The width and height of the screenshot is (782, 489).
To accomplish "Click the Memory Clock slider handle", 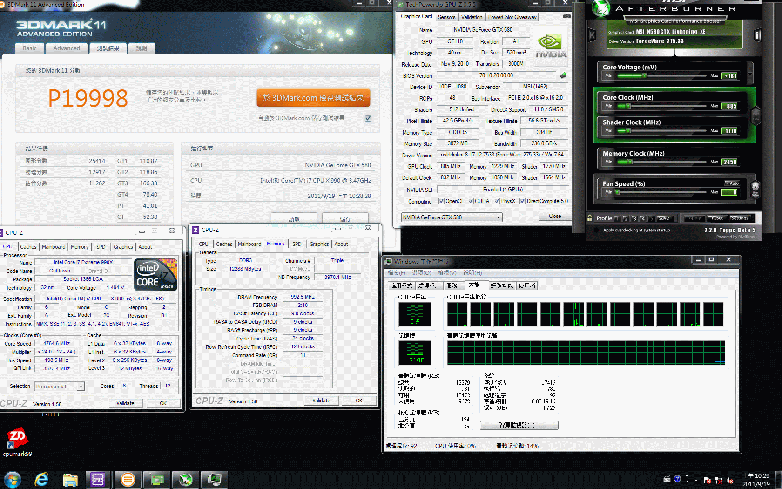I will [630, 162].
